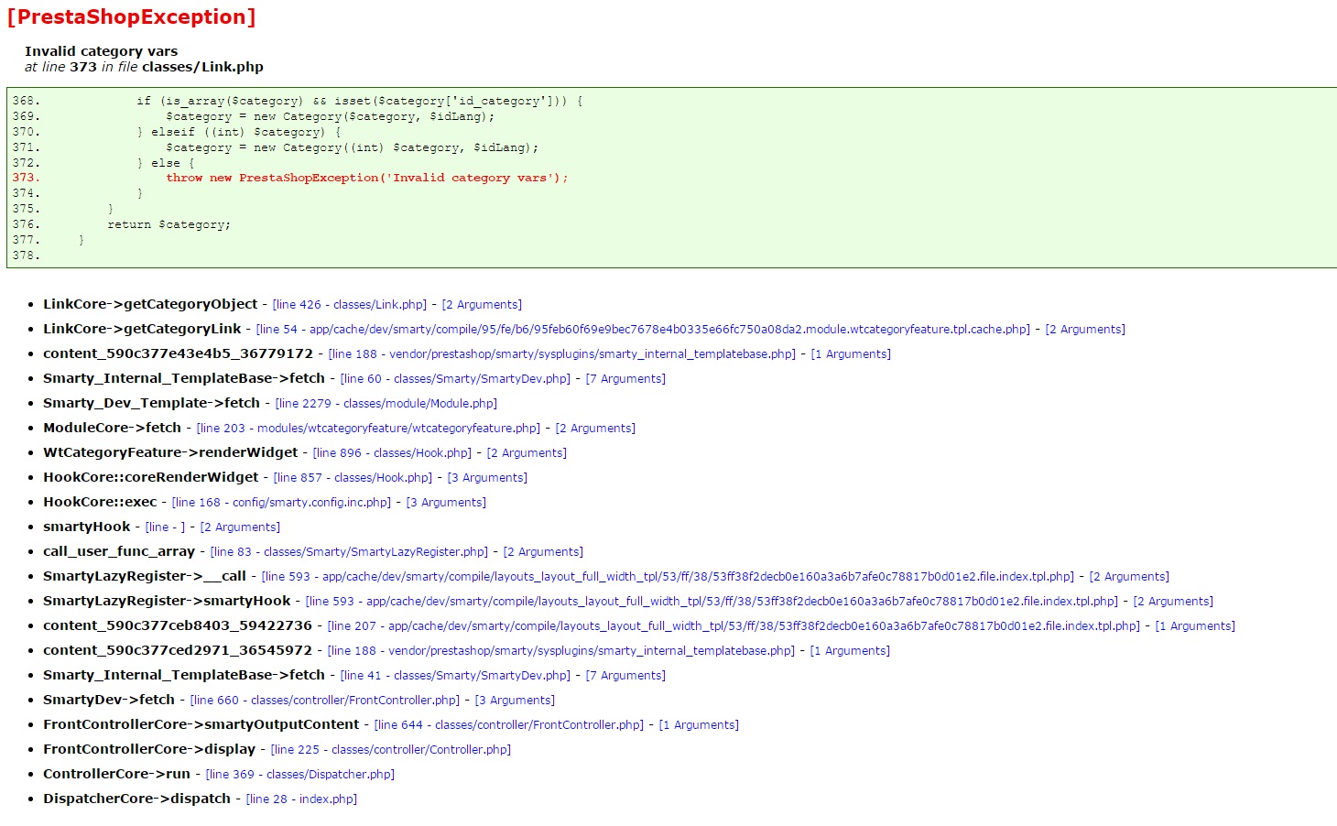This screenshot has height=826, width=1337.
Task: Show 1 Arguments for content_590c377e43e4b5_36779172
Action: tap(851, 354)
